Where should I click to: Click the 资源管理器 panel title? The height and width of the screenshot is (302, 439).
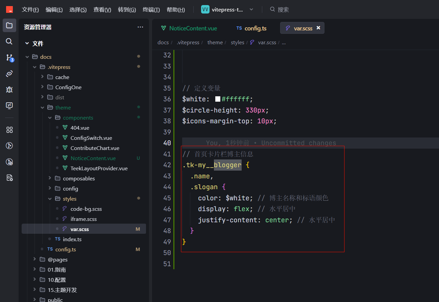38,27
